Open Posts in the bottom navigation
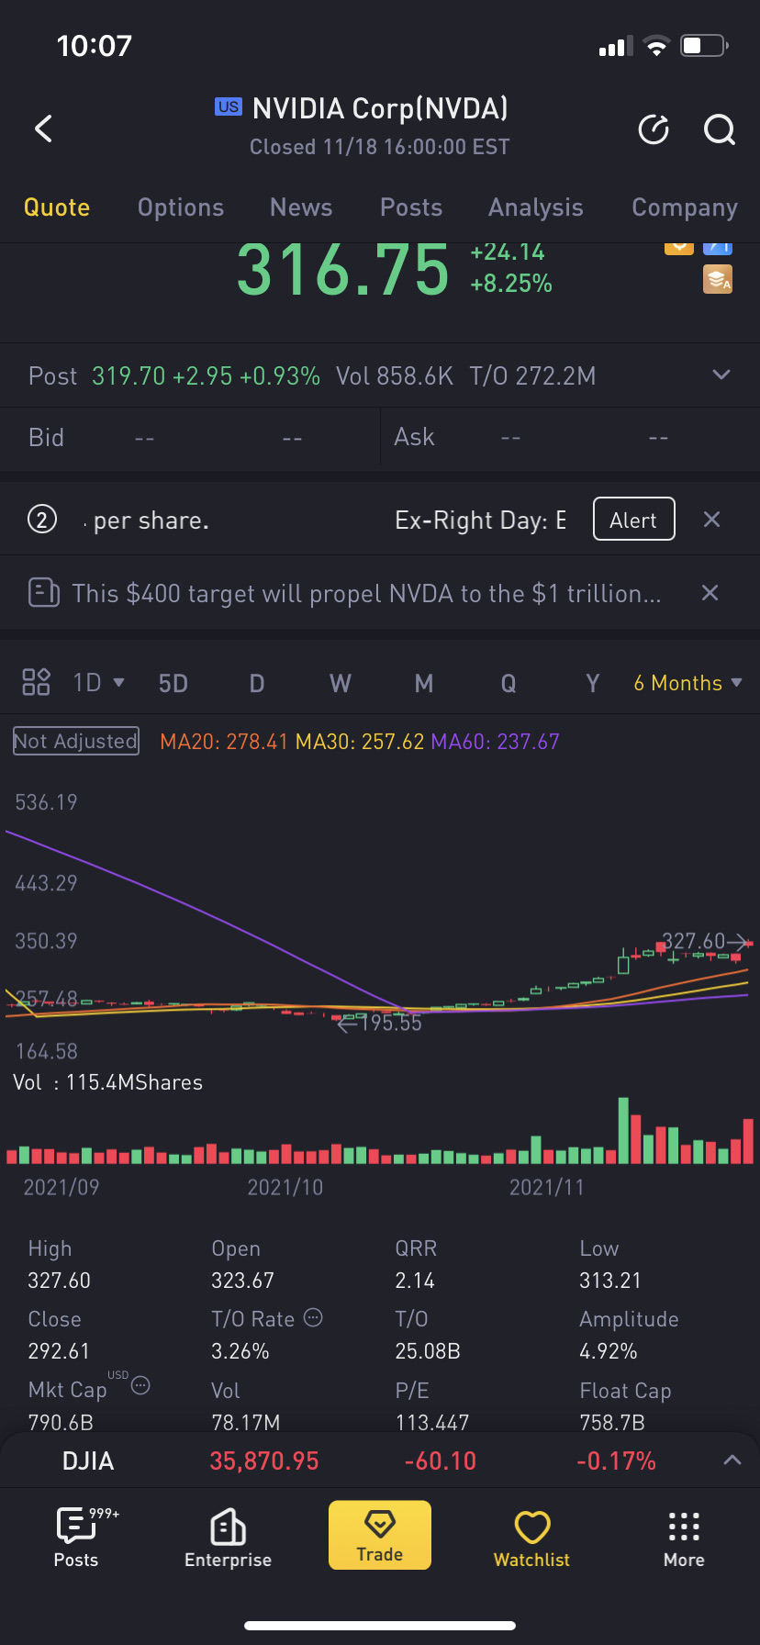The width and height of the screenshot is (760, 1645). click(76, 1537)
